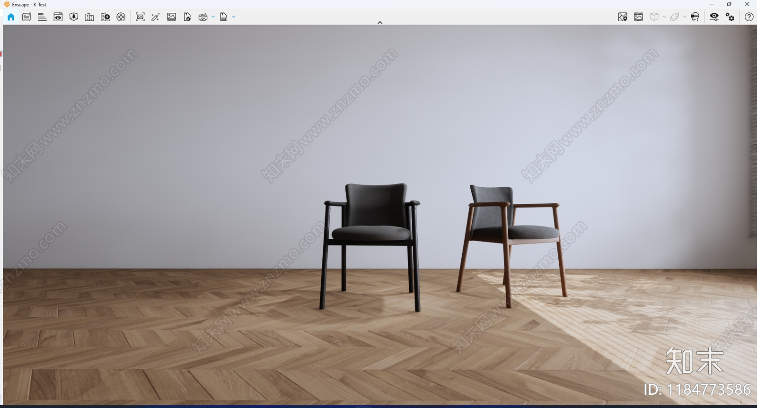Take a screenshot with the capture icon
757x408 pixels.
click(140, 17)
